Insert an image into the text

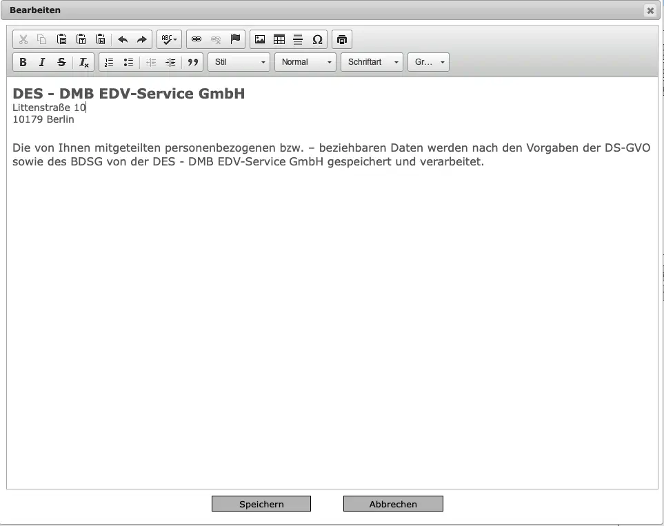259,39
